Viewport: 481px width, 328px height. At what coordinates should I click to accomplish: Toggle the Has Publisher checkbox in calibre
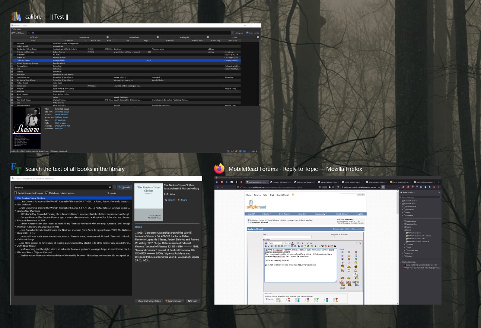[x=158, y=37]
